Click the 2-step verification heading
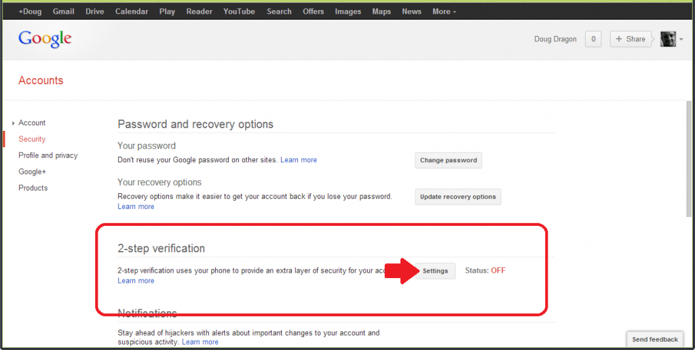695x350 pixels. click(x=162, y=248)
